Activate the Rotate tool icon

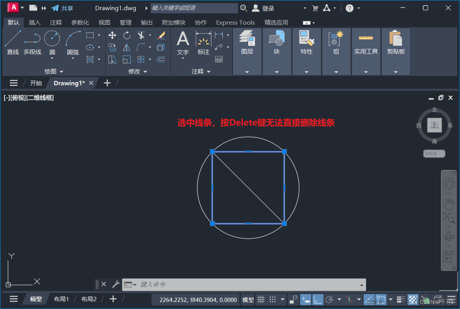(x=127, y=35)
